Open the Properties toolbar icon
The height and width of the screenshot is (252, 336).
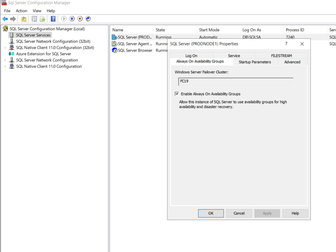click(x=34, y=19)
